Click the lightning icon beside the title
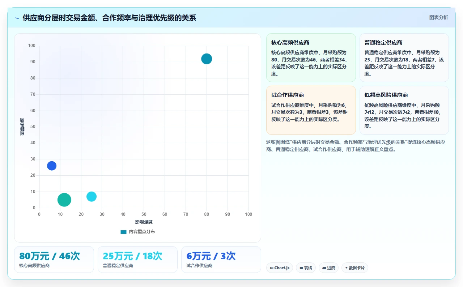Screen dimensions: 463x287 [17, 18]
